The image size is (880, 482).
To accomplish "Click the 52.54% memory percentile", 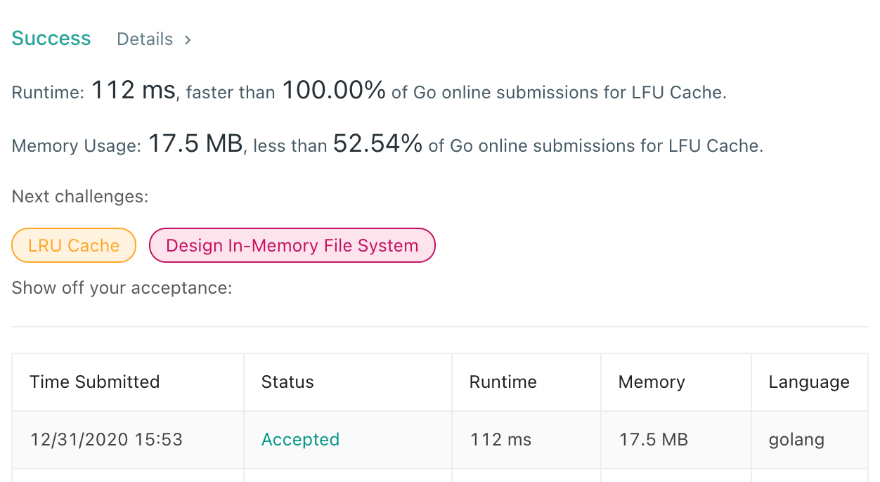I will pos(377,144).
